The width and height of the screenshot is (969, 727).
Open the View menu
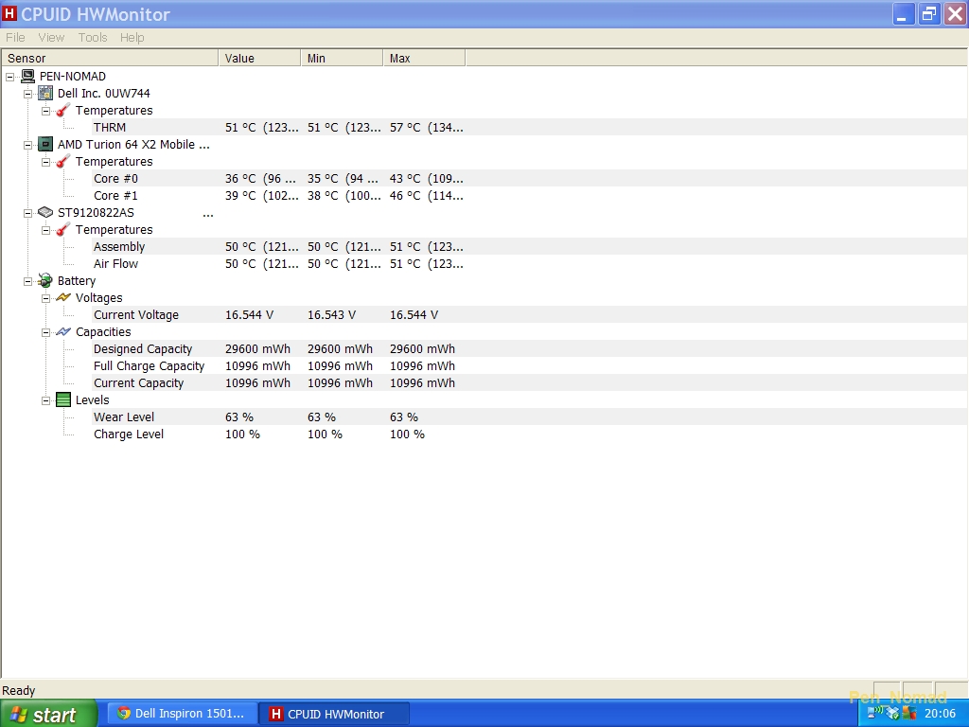pyautogui.click(x=51, y=38)
